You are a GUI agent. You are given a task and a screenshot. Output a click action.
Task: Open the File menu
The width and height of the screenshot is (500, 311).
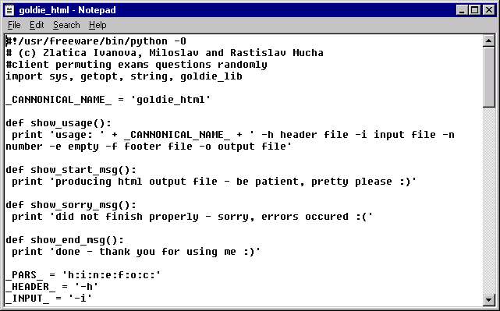14,25
